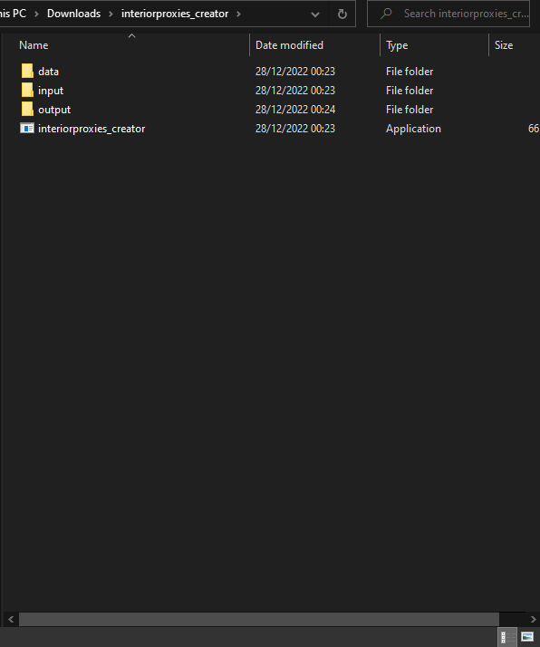540x647 pixels.
Task: Click the search magnifier icon
Action: pos(386,14)
